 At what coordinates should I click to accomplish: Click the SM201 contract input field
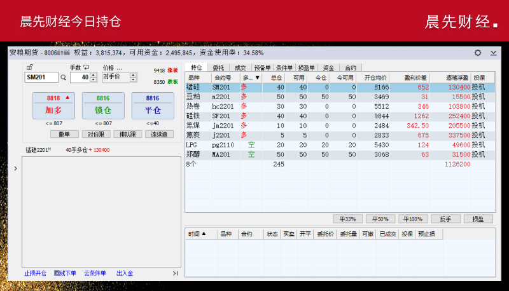point(41,78)
